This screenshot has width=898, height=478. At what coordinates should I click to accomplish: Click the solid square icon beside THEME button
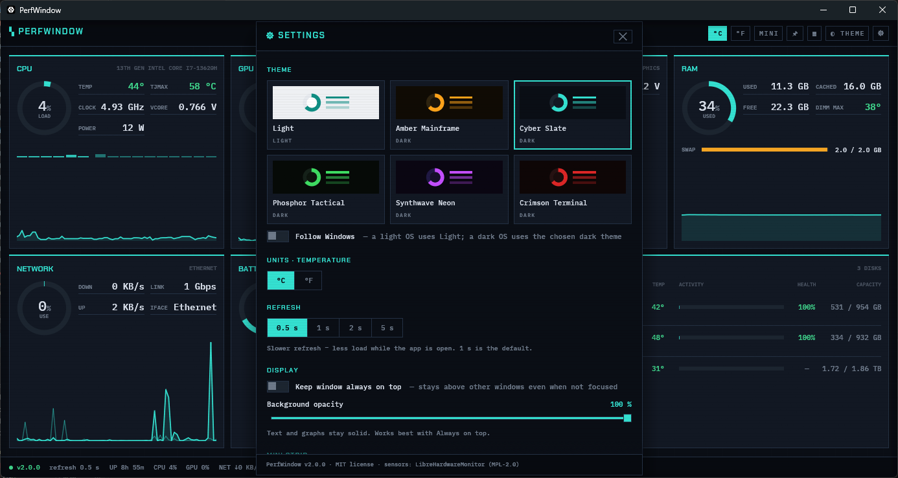[x=814, y=34]
